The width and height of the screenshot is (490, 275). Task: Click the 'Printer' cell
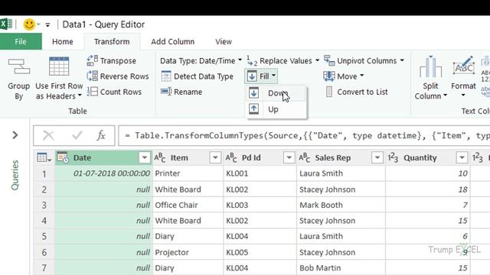(x=188, y=173)
